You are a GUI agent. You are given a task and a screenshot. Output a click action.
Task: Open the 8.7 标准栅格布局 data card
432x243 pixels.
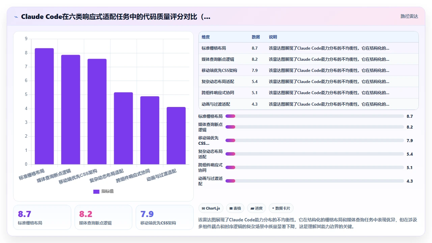[x=42, y=217]
